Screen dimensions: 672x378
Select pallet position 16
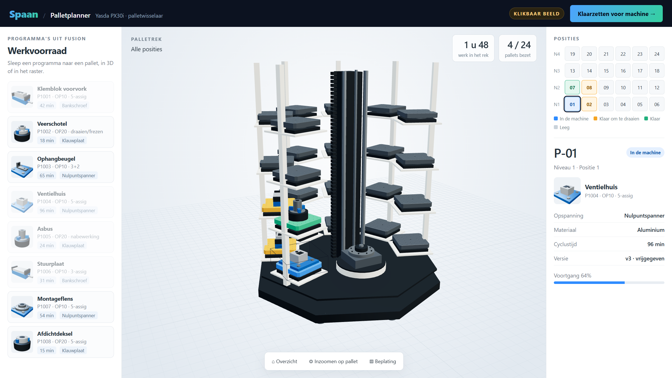click(x=623, y=71)
